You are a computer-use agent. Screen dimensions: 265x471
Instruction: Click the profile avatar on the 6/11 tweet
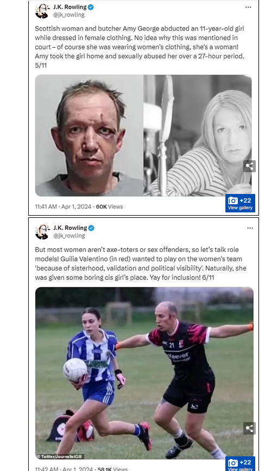pyautogui.click(x=42, y=231)
